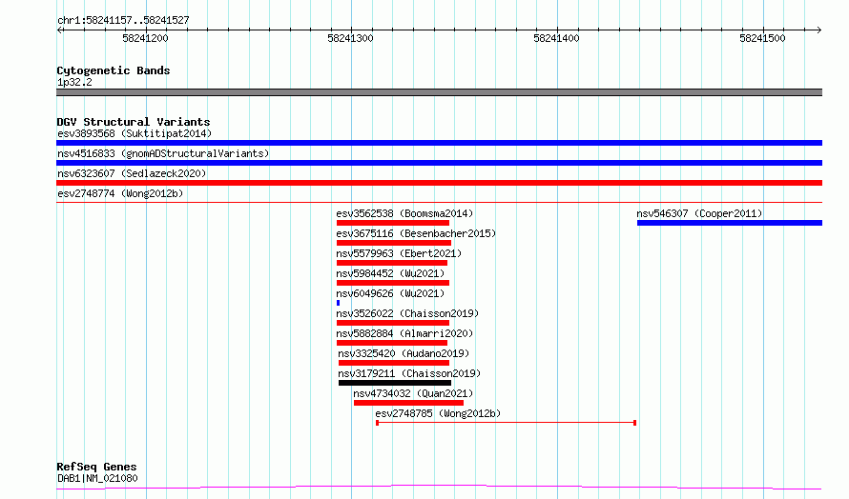The width and height of the screenshot is (849, 499).
Task: Click ruler position 58241500
Action: pos(762,38)
